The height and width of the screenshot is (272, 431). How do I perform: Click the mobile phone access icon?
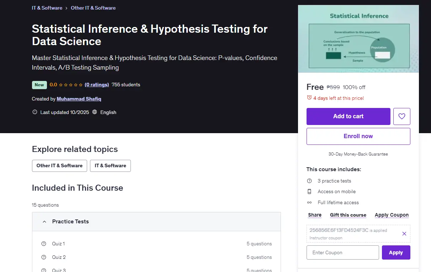tap(309, 191)
